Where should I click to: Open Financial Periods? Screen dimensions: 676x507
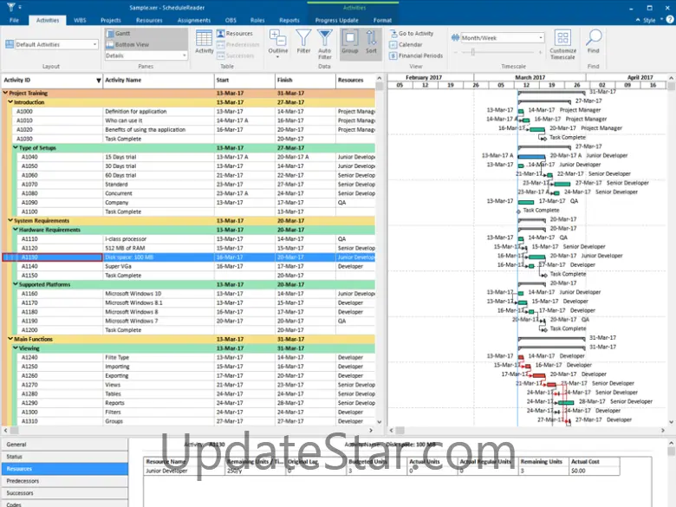[x=416, y=55]
